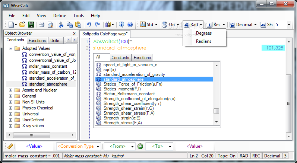The width and height of the screenshot is (297, 163).
Task: Click the Copy icon
Action: 70,25
